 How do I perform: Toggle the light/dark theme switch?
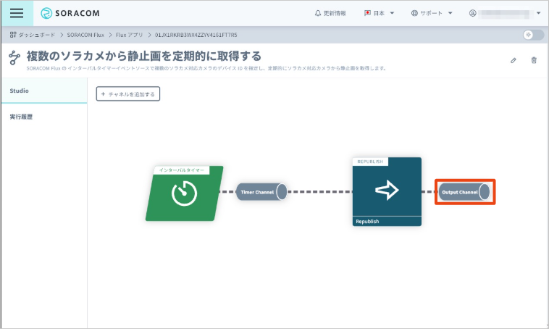tap(533, 35)
